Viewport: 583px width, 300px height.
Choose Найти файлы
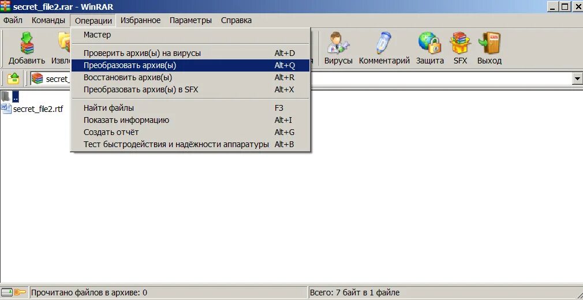[190, 108]
